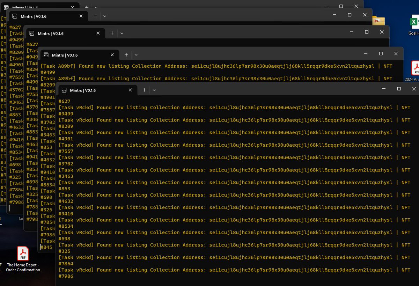Screen dimensions: 419x286
Task: Open a new tab in the middle Mintrs window
Action: [x=112, y=33]
